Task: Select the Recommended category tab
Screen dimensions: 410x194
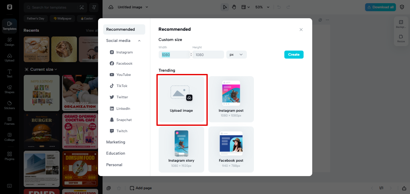Action: pos(124,29)
